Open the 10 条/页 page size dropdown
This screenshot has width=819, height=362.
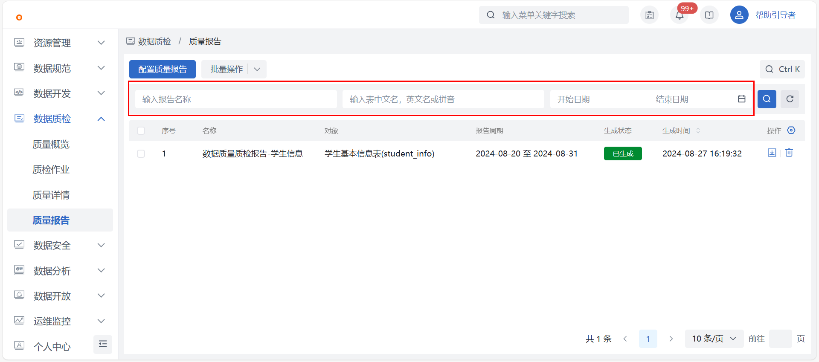point(714,339)
